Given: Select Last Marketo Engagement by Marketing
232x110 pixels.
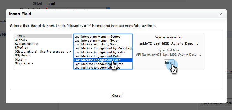Looking at the screenshot, I should pos(103,48).
